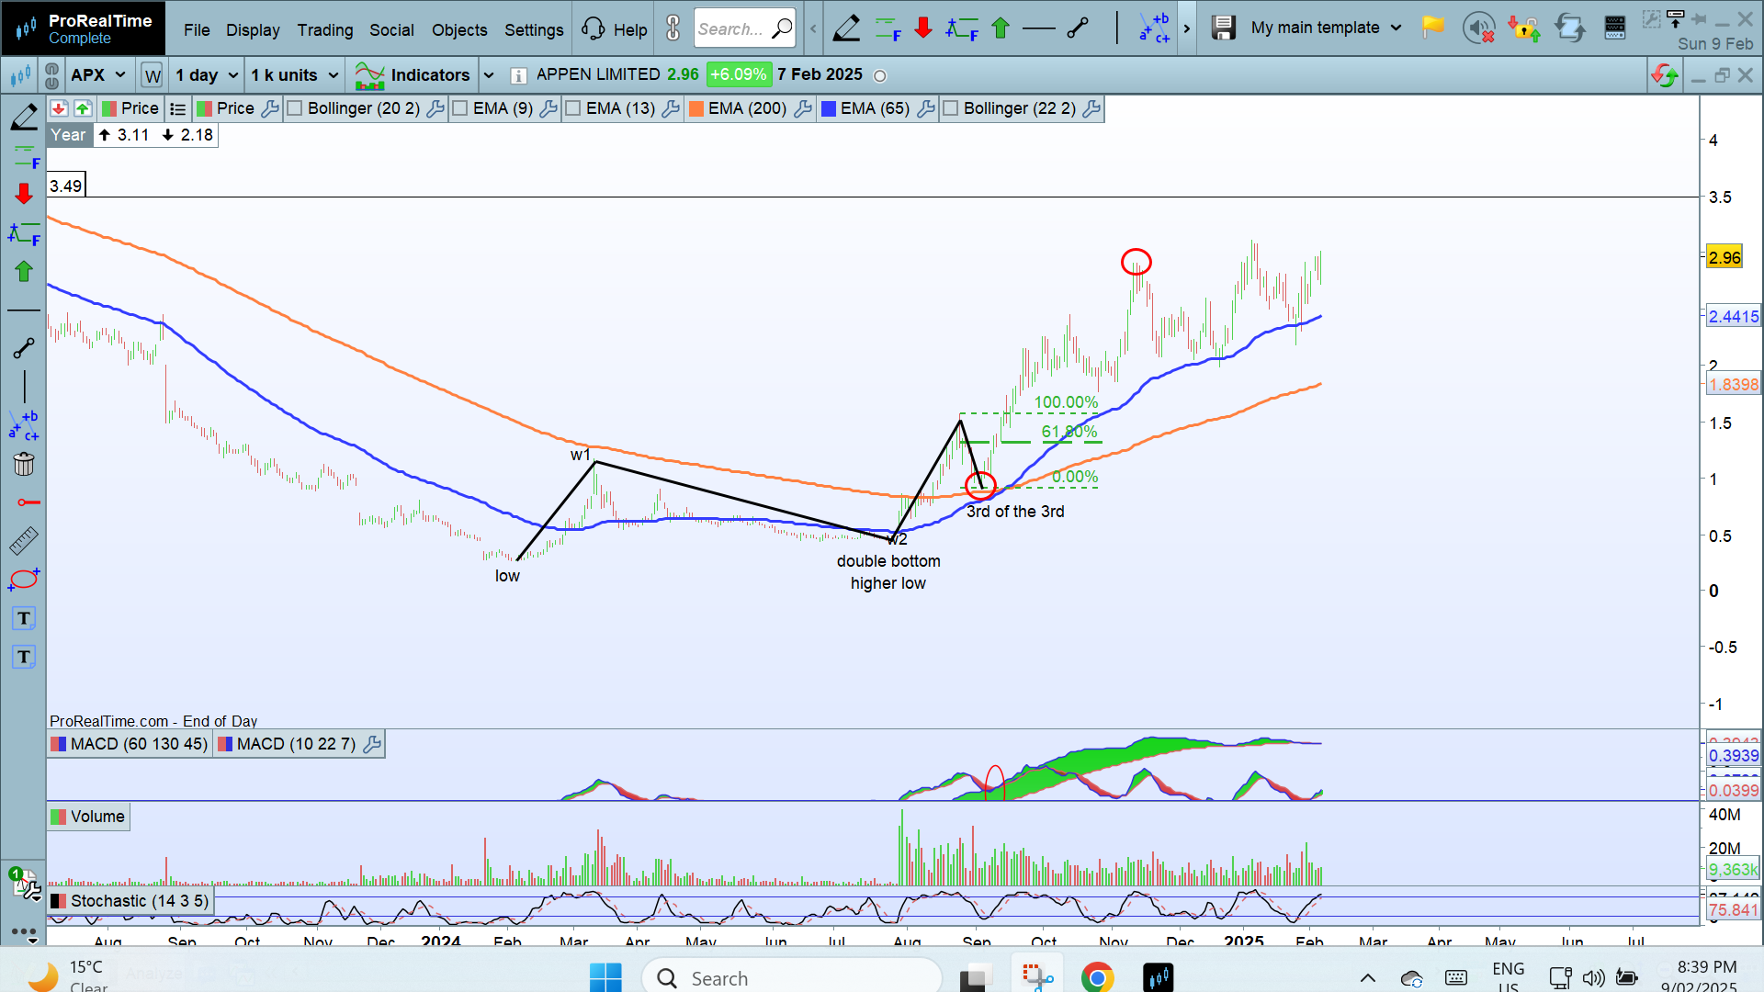Click the padlock with arrows trading icon

[x=1523, y=28]
